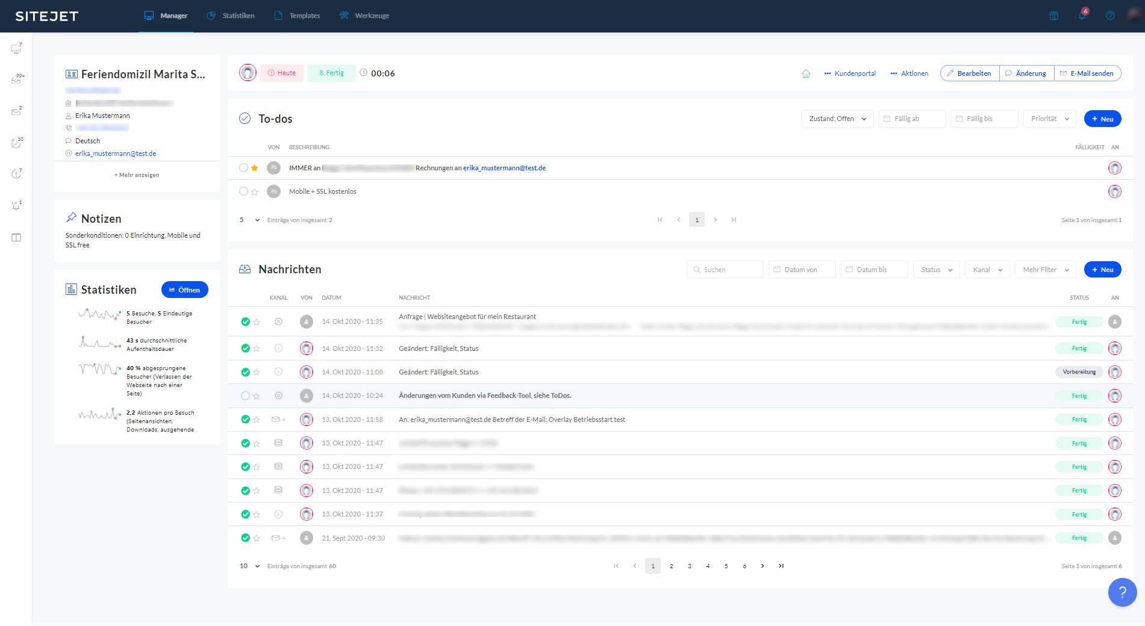The image size is (1145, 626).
Task: Click the gift icon in top bar
Action: (x=1053, y=16)
